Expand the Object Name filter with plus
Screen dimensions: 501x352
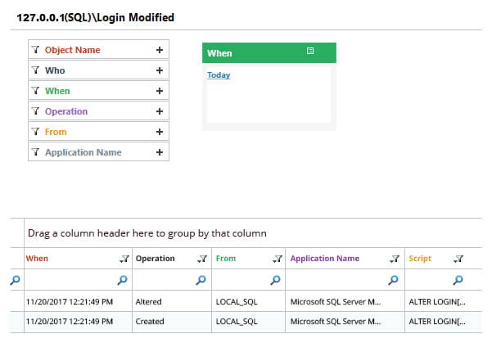160,50
